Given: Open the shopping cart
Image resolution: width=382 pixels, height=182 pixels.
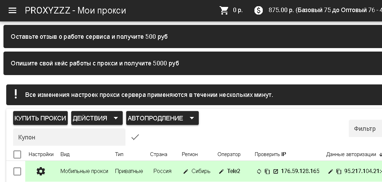Looking at the screenshot, I should (x=224, y=10).
